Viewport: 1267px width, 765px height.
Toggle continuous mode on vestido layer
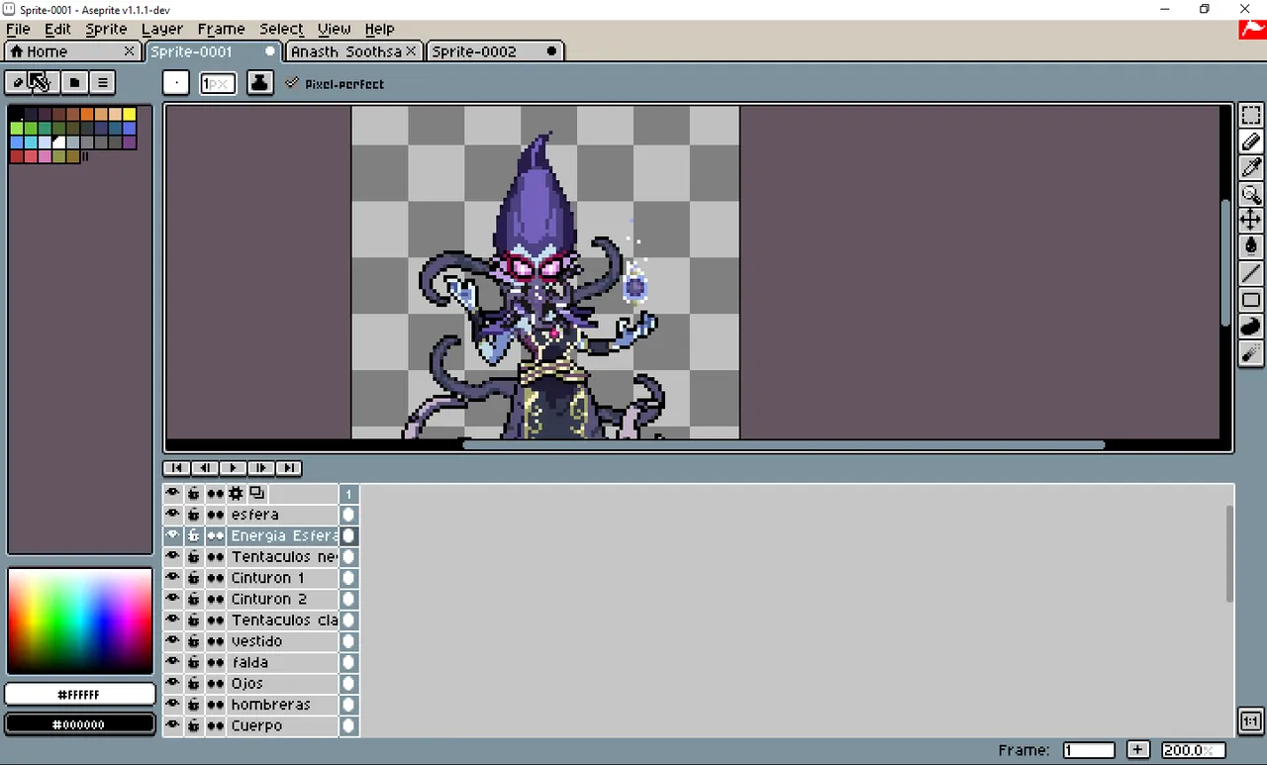[x=215, y=641]
